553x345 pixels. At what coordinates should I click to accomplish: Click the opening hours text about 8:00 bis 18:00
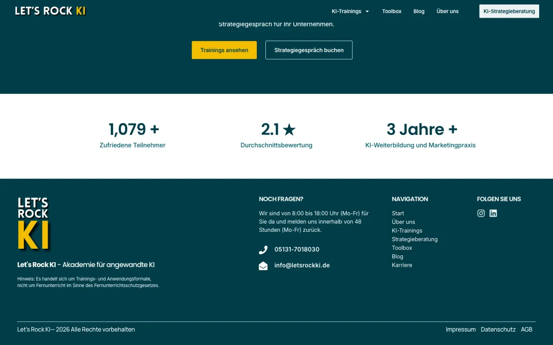click(314, 222)
